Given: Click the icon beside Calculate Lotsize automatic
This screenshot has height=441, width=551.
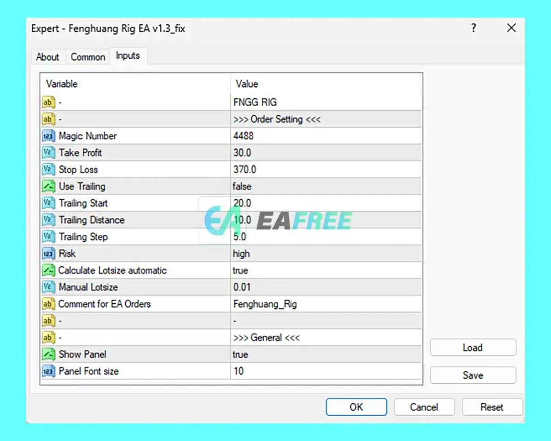Looking at the screenshot, I should pos(48,270).
